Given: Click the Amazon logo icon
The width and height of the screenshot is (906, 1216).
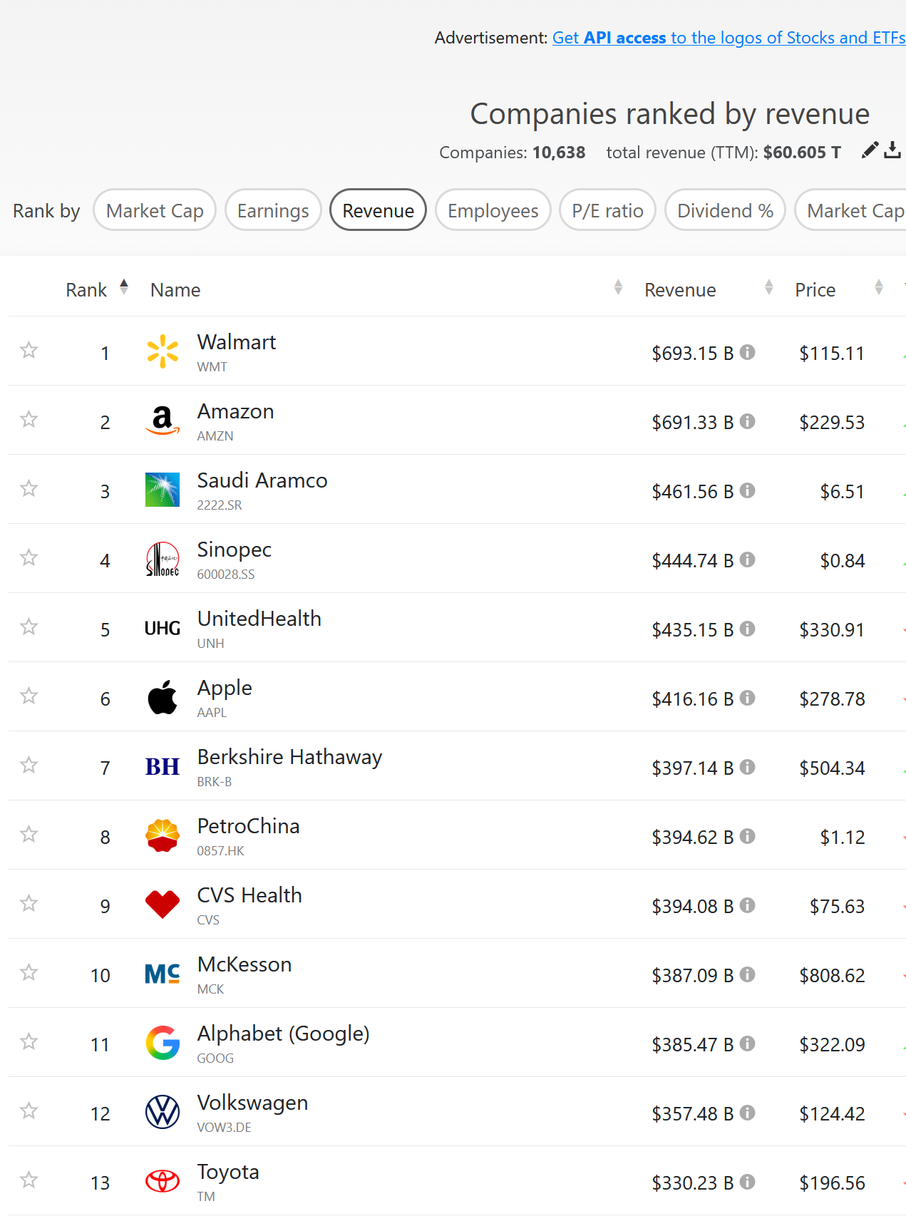Looking at the screenshot, I should coord(163,421).
